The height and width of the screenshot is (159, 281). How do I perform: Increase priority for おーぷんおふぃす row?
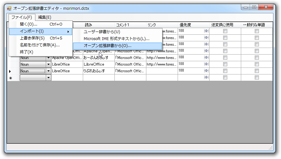point(206,57)
